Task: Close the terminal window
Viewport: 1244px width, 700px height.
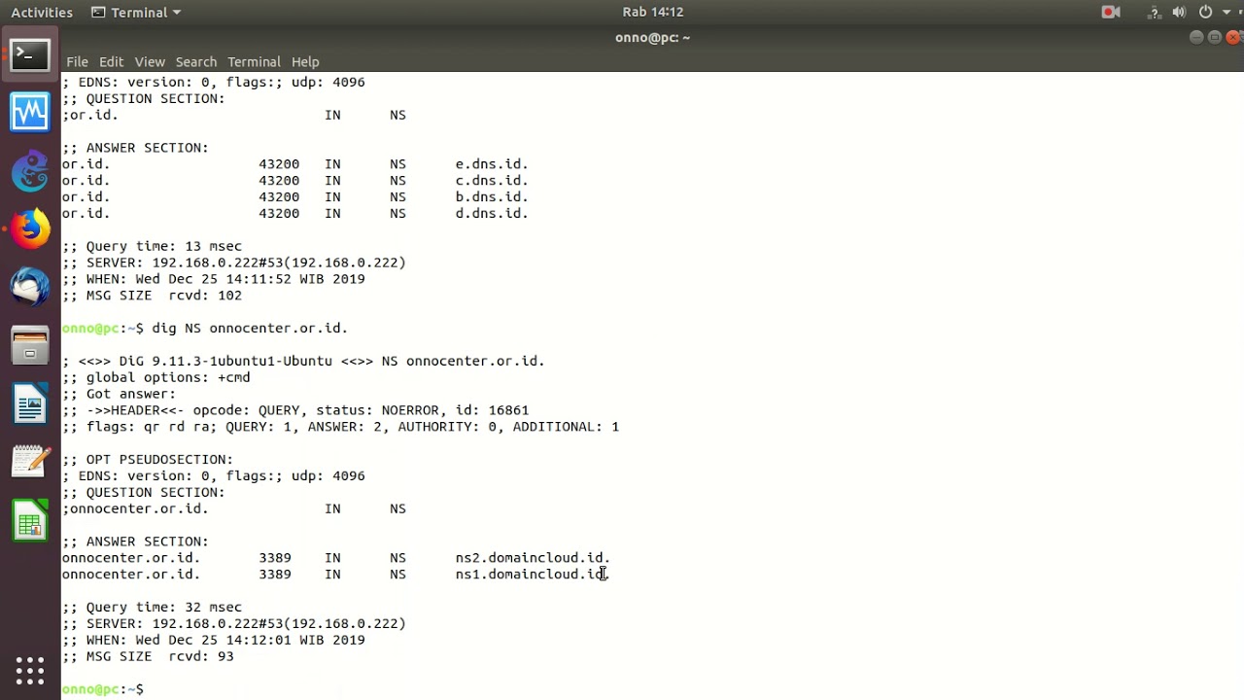Action: coord(1232,37)
